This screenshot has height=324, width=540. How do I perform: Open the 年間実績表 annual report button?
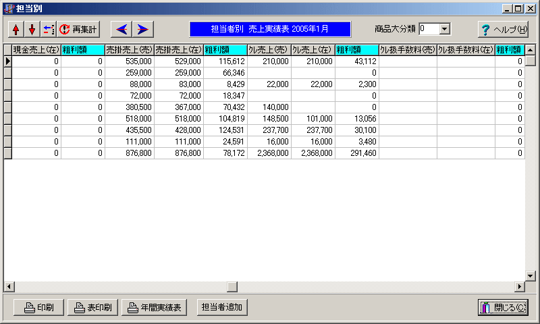click(155, 307)
